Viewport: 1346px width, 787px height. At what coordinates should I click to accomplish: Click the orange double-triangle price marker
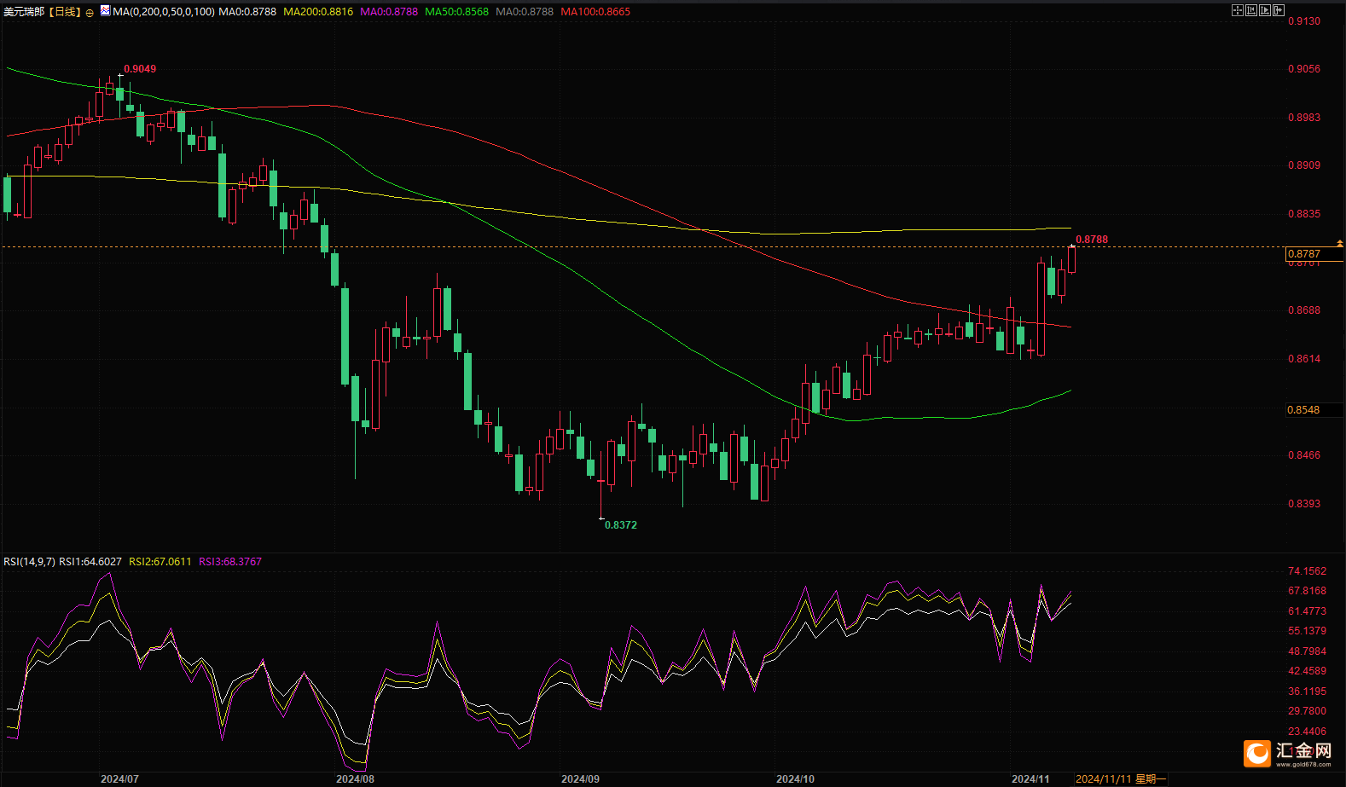pos(1340,245)
